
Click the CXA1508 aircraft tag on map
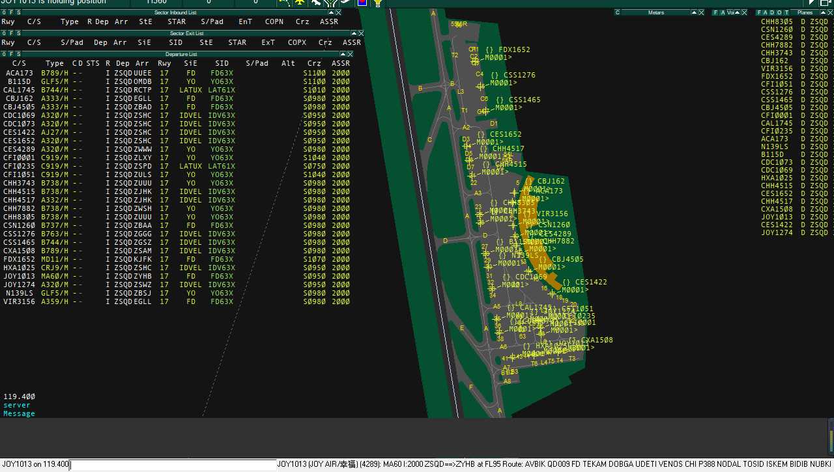click(x=597, y=340)
